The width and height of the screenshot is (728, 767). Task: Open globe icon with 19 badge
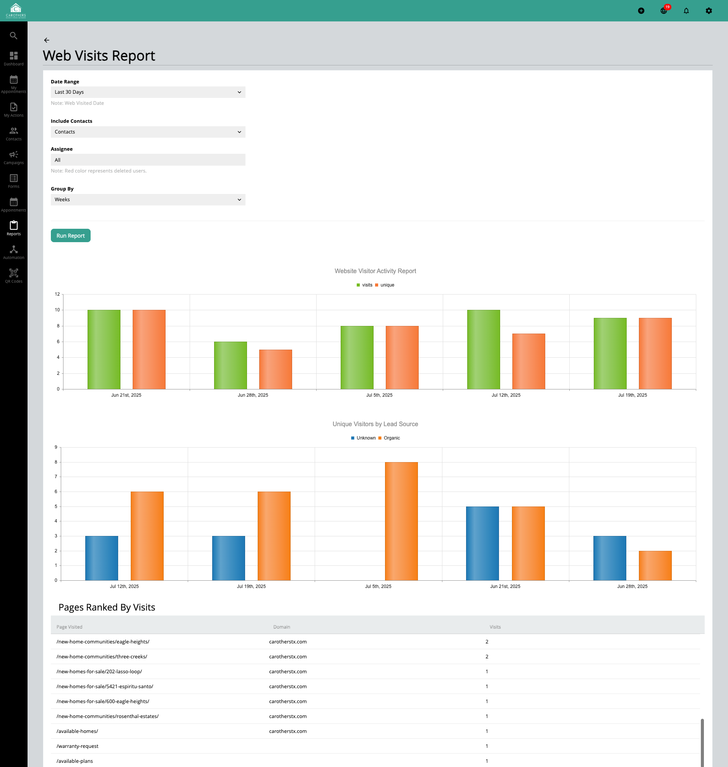pyautogui.click(x=664, y=10)
